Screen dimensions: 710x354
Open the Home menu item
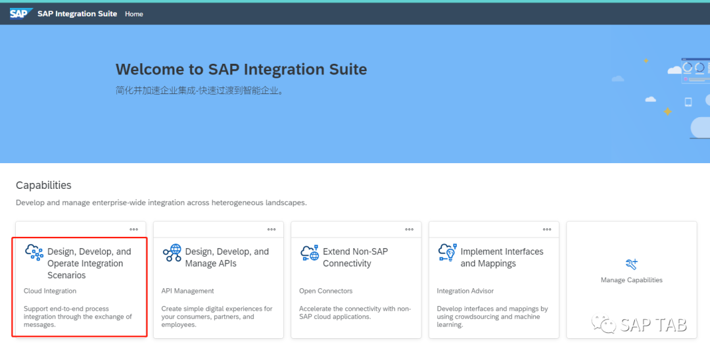click(134, 14)
